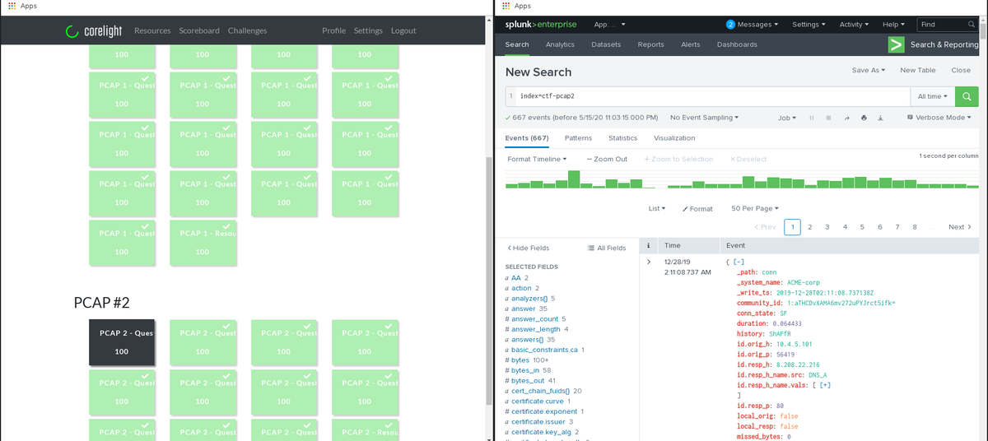Run search with the green magnifier button
Viewport: 988px width, 441px height.
[x=967, y=97]
